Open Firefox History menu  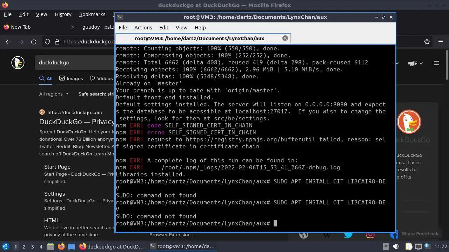[63, 14]
